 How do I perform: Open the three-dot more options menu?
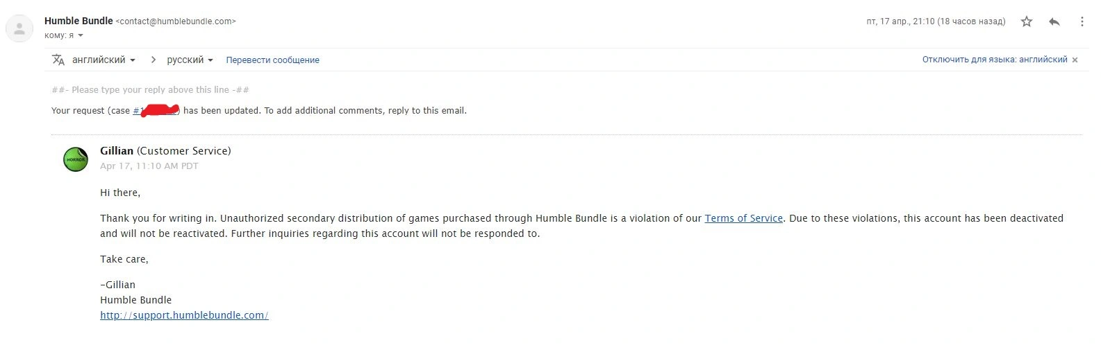pyautogui.click(x=1082, y=21)
